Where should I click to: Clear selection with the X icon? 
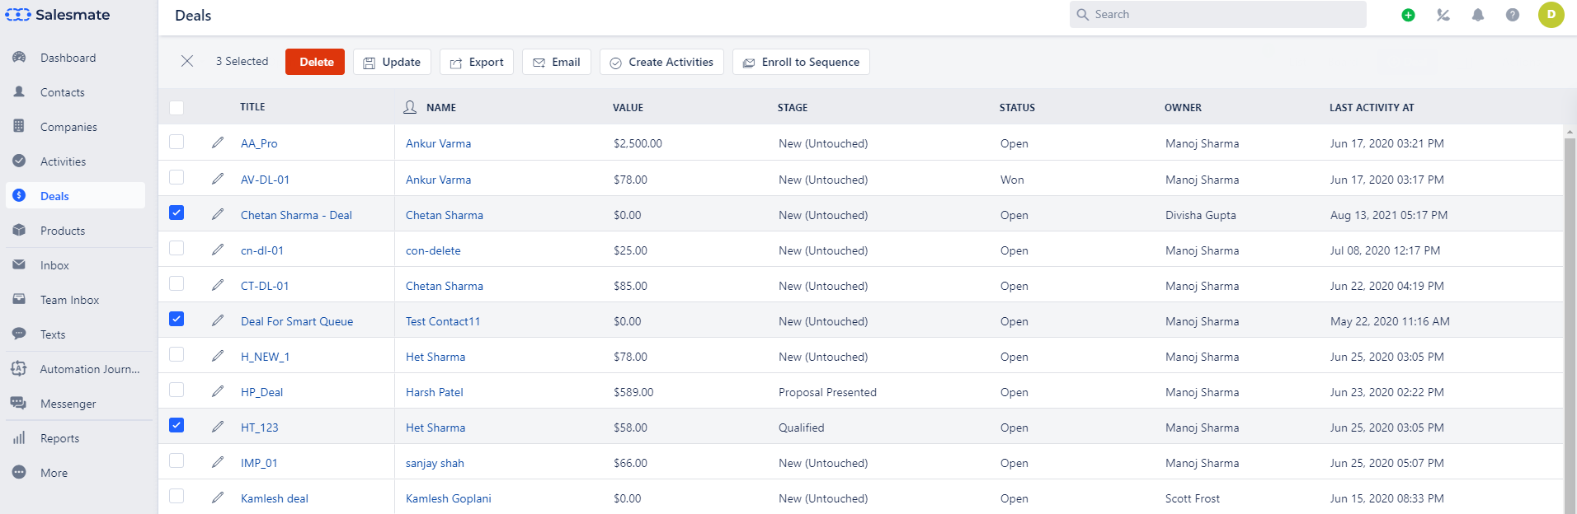(x=187, y=61)
